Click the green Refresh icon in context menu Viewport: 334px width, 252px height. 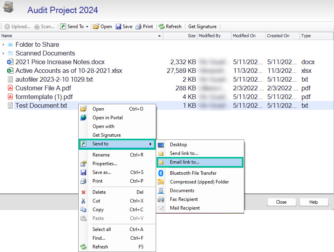click(83, 247)
